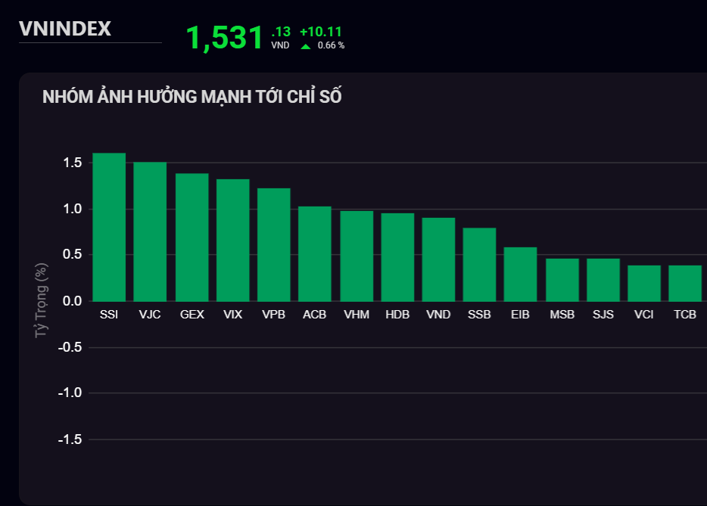Click the SSI bar in chart
This screenshot has width=707, height=506.
[x=109, y=227]
